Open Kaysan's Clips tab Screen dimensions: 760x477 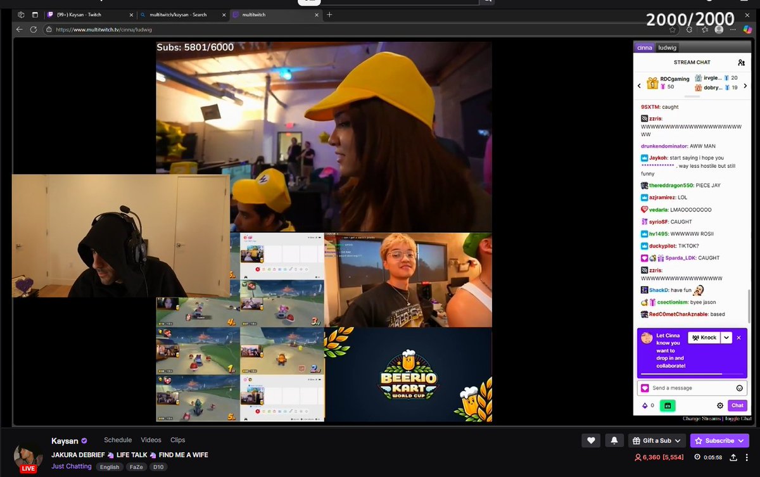point(178,440)
